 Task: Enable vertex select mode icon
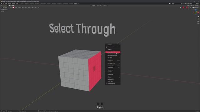(11, 7)
